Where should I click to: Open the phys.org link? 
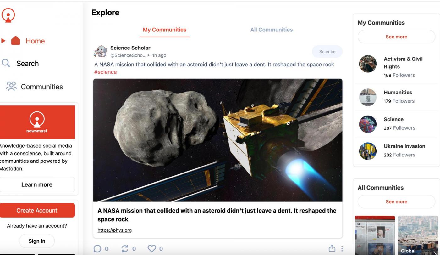pos(114,230)
